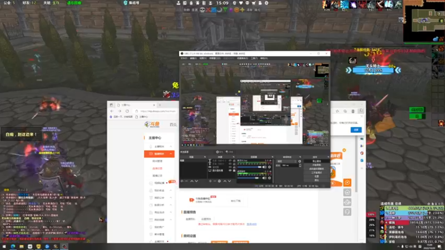
Task: Click browser forward arrow in Douyu window
Action: coord(120,111)
